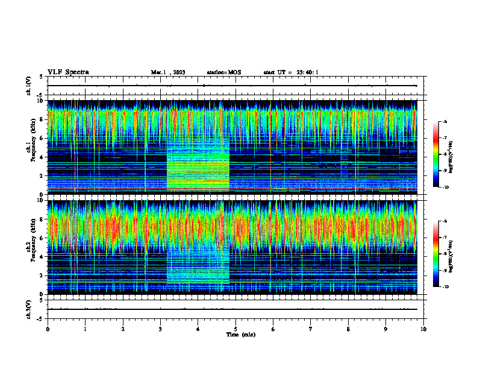
Task: Click the red horizontal line near 0.6 kHz in ch.1
Action: pos(232,189)
